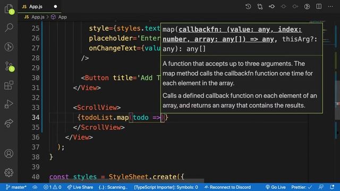The image size is (340, 191).
Task: Open the Manage settings gear
Action: [9, 172]
